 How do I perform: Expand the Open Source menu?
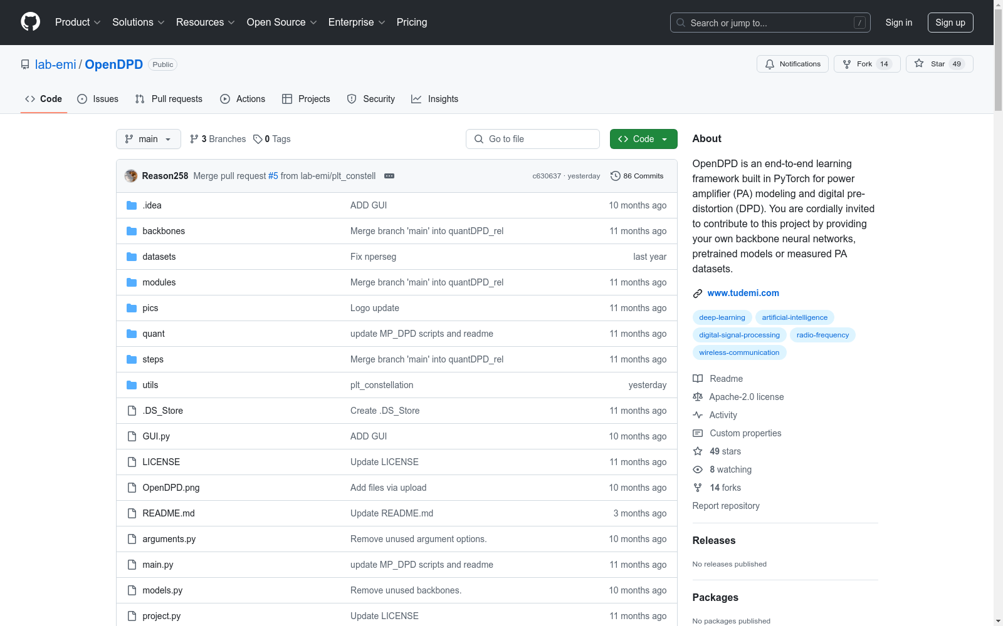(282, 23)
